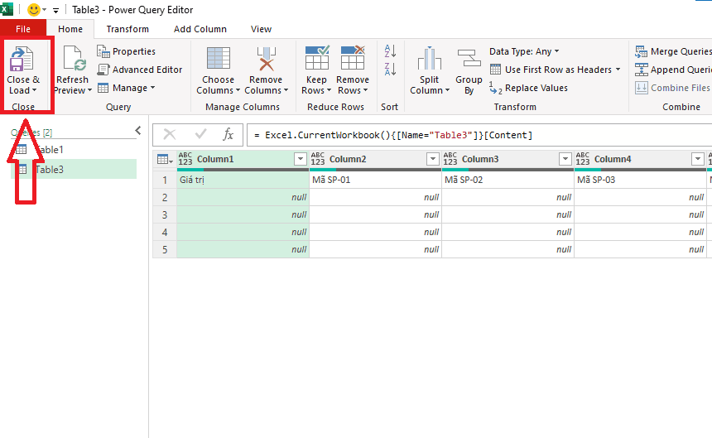
Task: Click the ABC123 data type icon on Column4
Action: pos(583,159)
